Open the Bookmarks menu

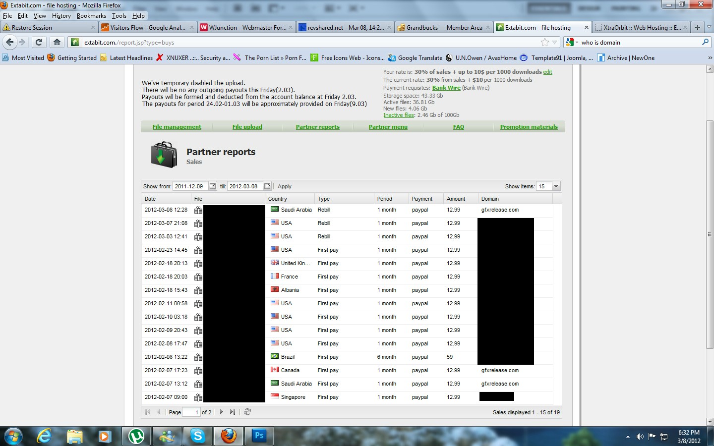coord(91,16)
